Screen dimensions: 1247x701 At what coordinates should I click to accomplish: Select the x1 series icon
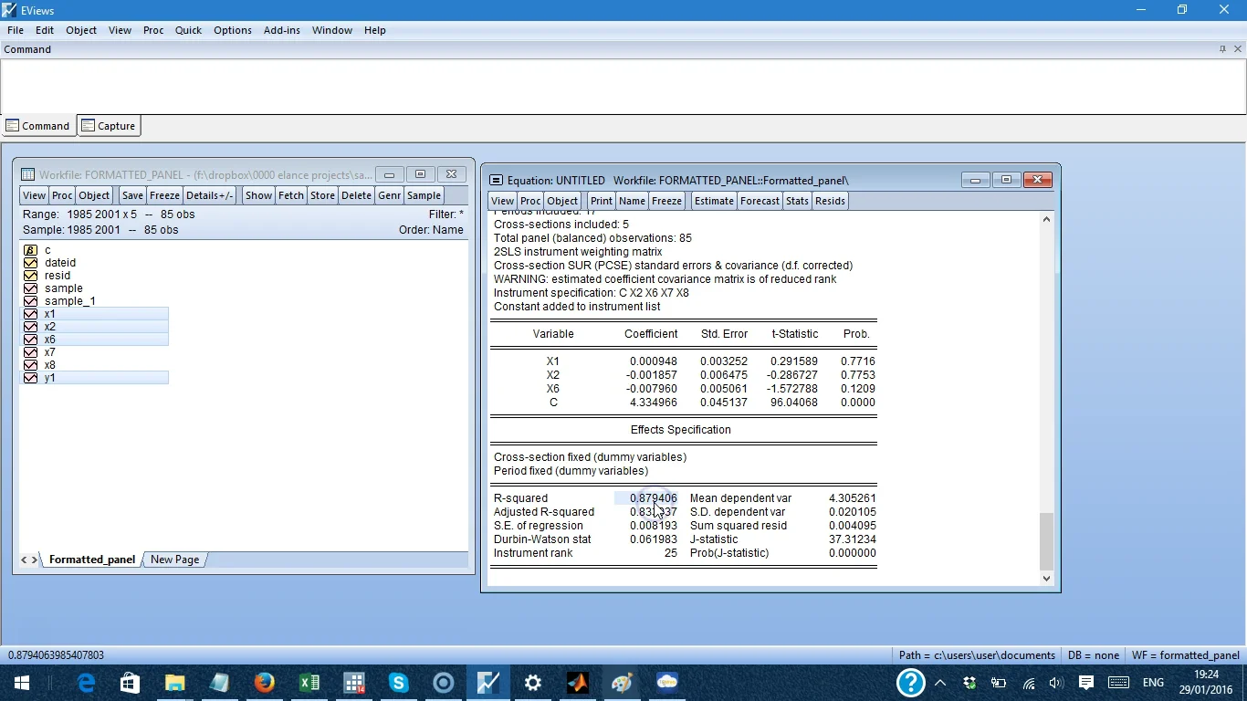30,314
